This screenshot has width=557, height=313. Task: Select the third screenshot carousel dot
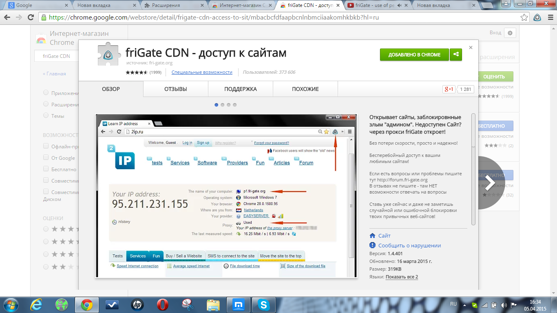pyautogui.click(x=229, y=105)
